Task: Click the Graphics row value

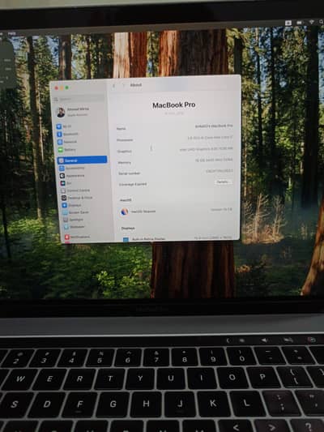Action: 207,149
